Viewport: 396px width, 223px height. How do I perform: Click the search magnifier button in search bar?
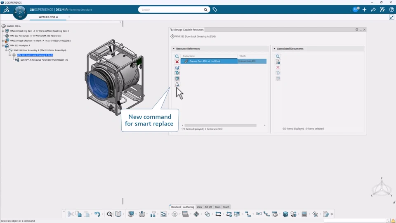click(205, 9)
